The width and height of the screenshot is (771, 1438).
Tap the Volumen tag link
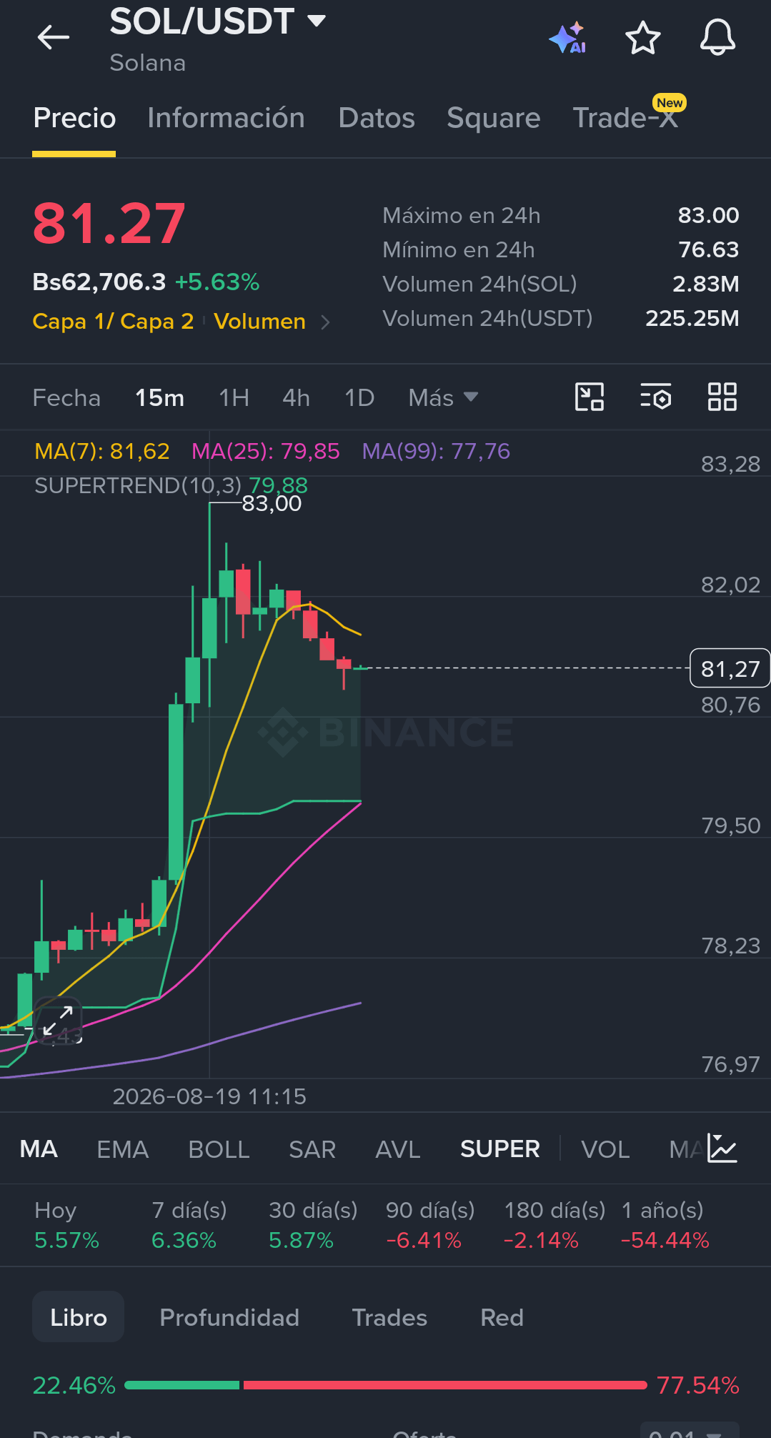point(260,322)
